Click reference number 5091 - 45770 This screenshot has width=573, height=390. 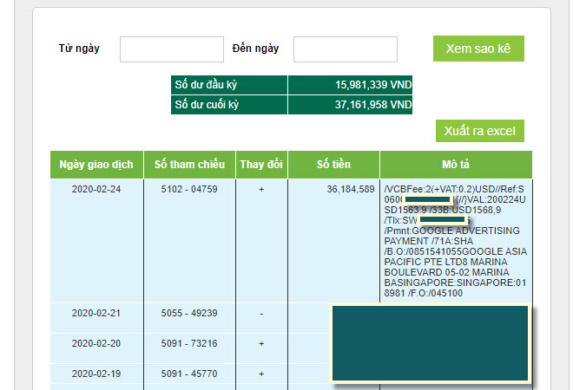189,374
